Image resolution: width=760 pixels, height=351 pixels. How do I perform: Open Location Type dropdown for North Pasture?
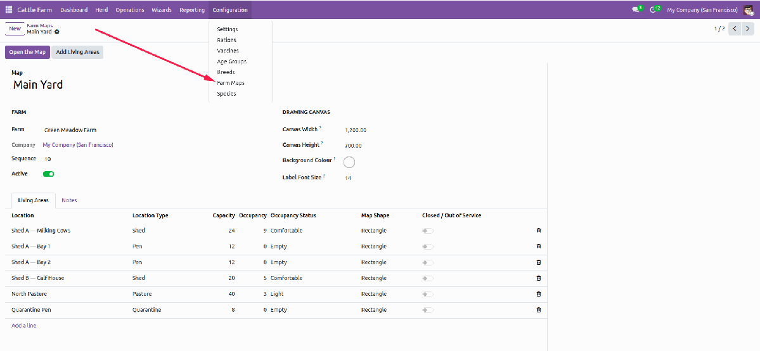point(141,294)
